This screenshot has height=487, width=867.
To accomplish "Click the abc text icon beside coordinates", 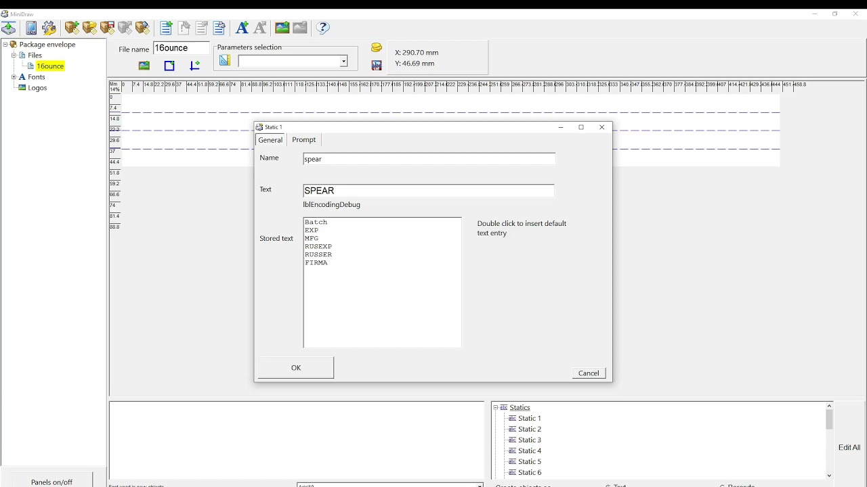I will [x=377, y=65].
